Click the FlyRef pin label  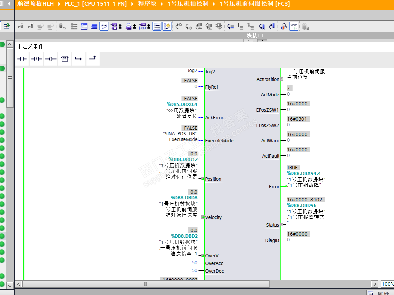(x=212, y=87)
